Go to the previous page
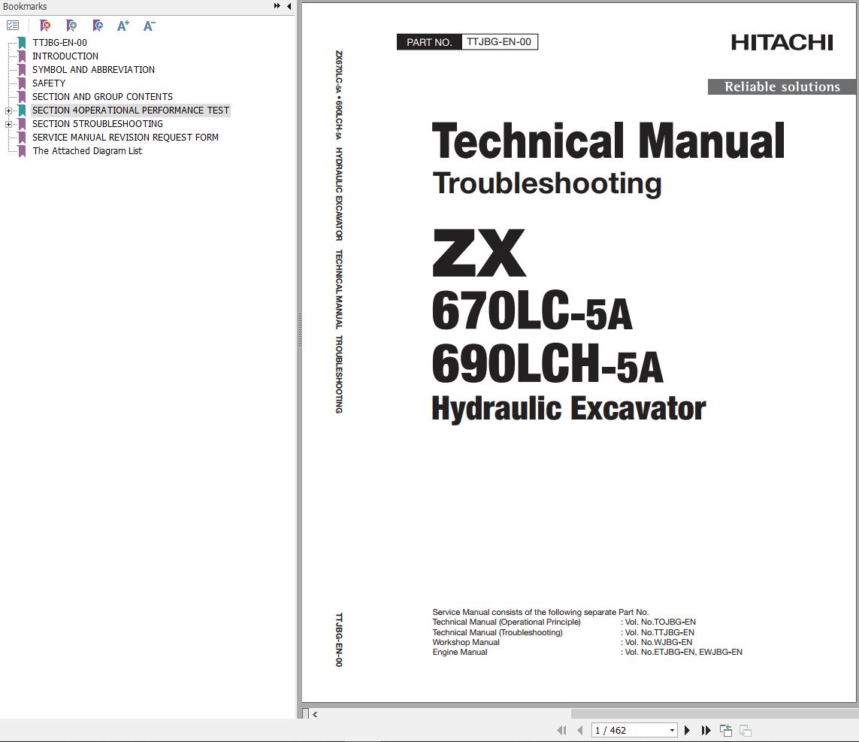 (x=580, y=730)
